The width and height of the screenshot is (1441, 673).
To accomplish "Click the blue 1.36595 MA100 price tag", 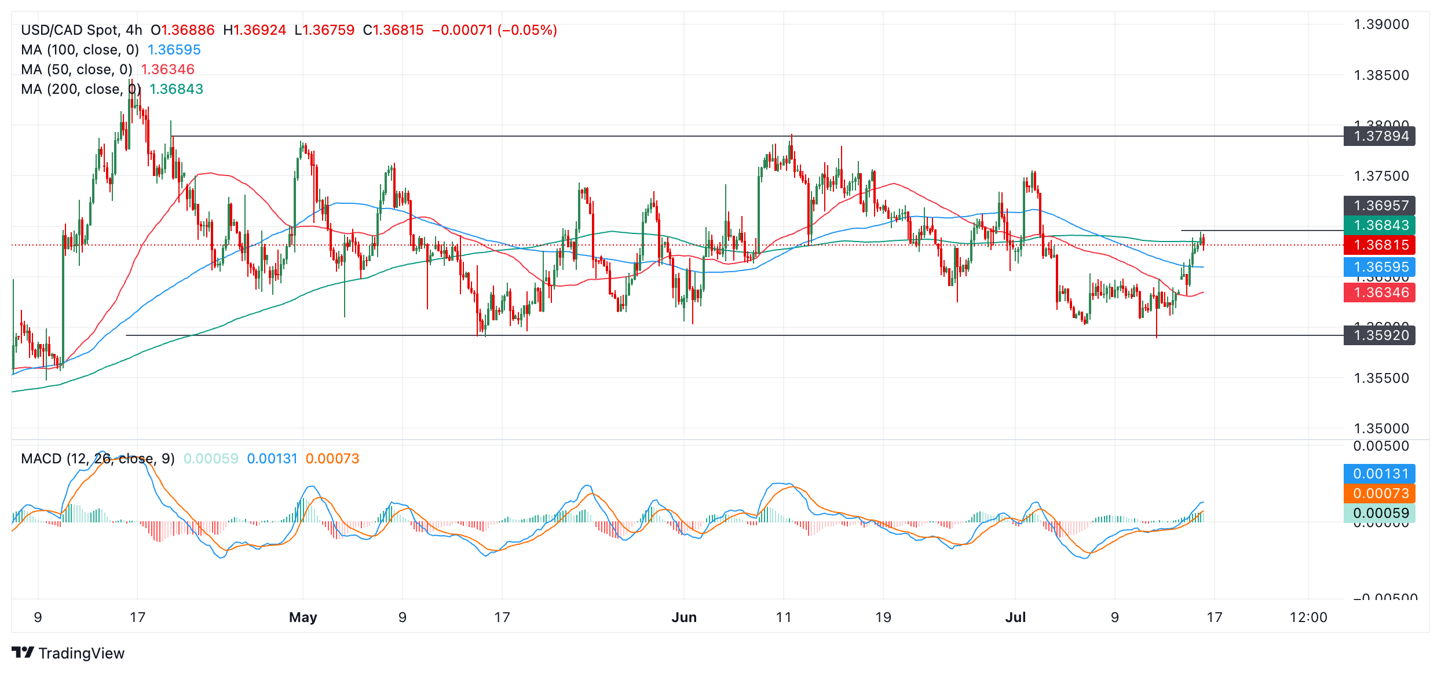I will click(x=1380, y=267).
